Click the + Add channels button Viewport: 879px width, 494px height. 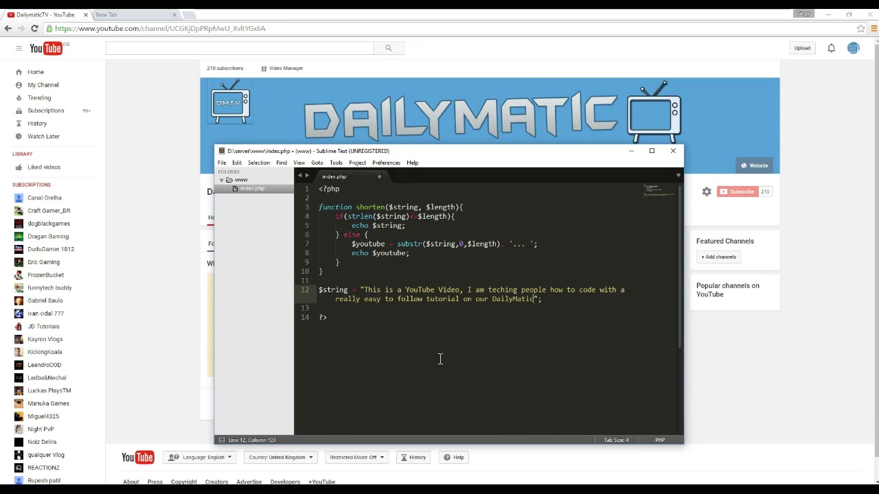coord(718,257)
